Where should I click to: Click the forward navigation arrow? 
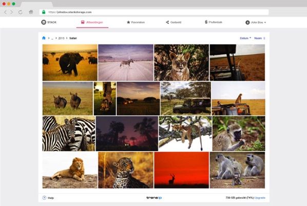coord(12,12)
